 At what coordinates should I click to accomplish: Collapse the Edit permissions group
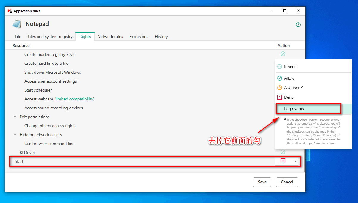click(x=15, y=117)
